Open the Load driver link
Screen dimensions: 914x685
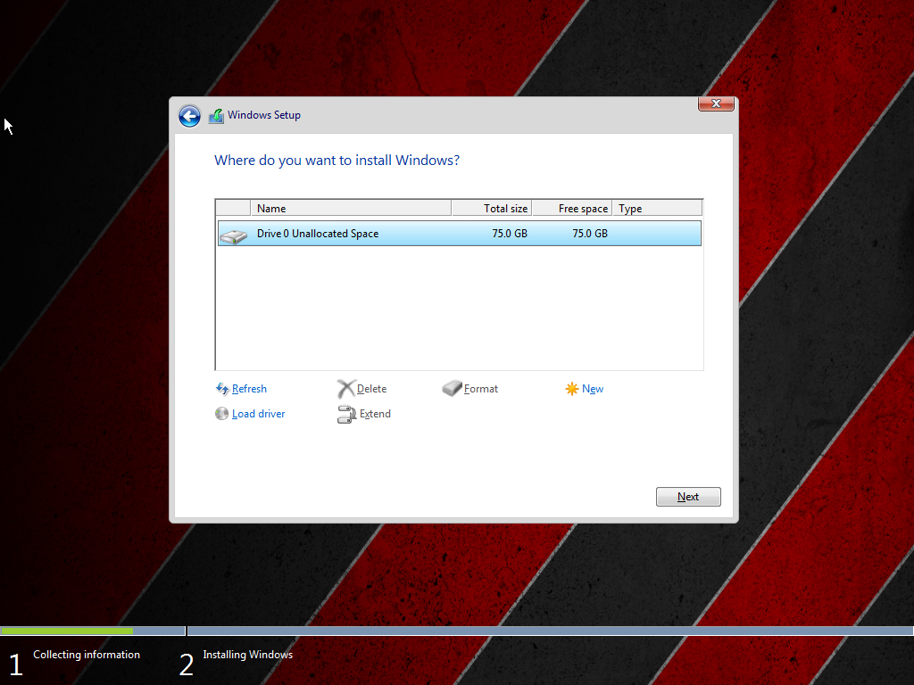[x=258, y=414]
